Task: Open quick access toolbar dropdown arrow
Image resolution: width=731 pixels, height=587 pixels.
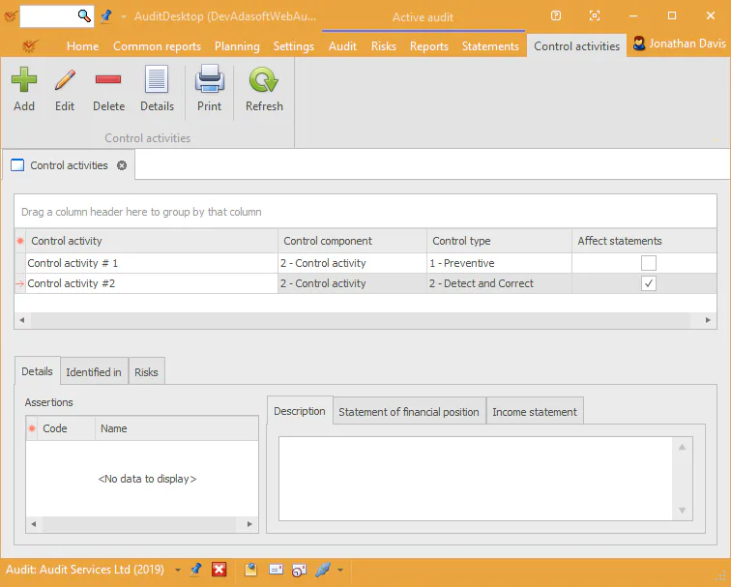Action: (124, 16)
